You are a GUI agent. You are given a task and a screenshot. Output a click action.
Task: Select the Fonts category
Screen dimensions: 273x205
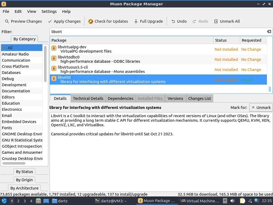pos(22,128)
